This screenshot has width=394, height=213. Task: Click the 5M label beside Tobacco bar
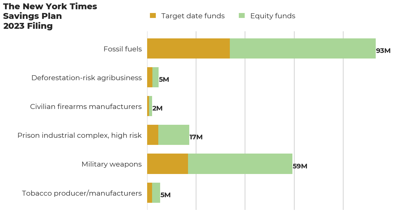[165, 195]
